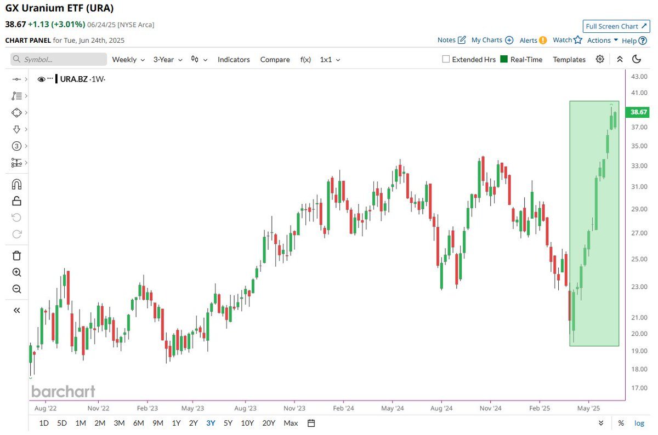658x435 pixels.
Task: Switch to dark mode moon icon
Action: [637, 59]
